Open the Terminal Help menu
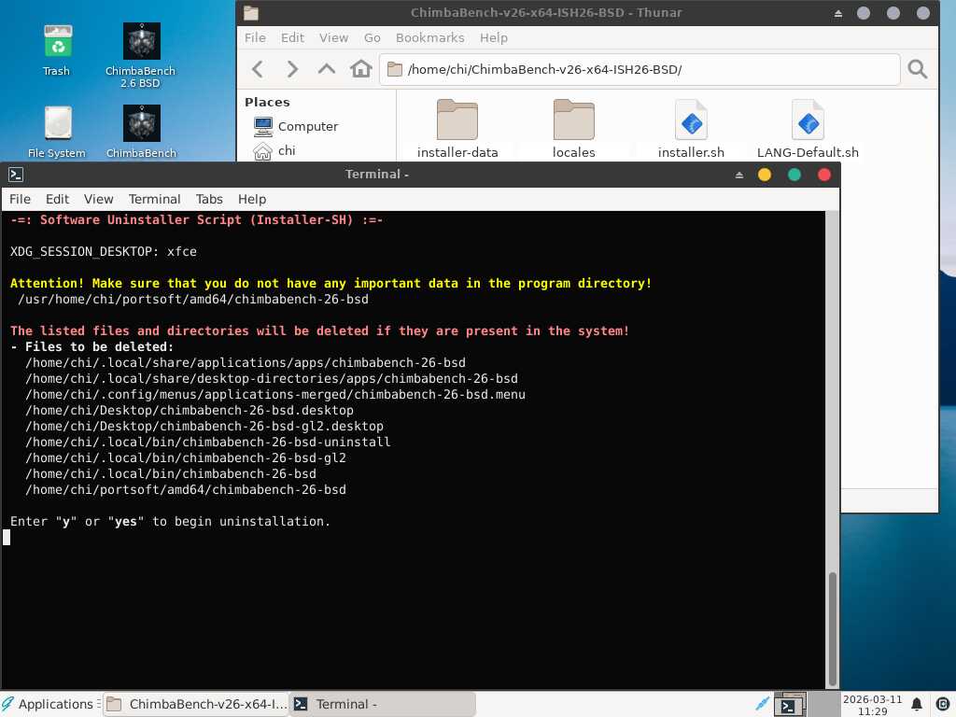The height and width of the screenshot is (717, 956). click(x=252, y=200)
